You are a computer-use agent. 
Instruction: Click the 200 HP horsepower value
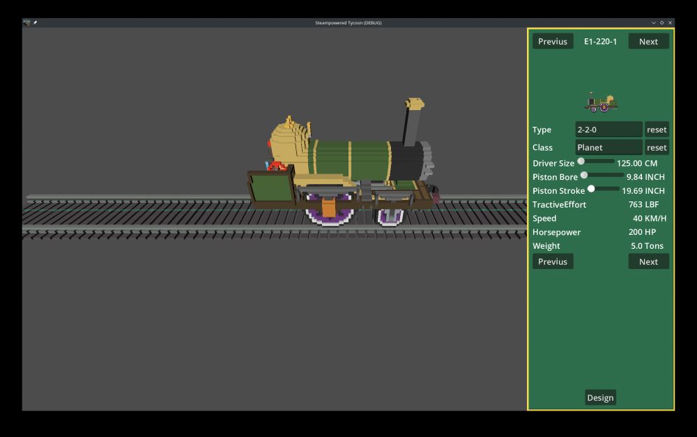point(643,232)
